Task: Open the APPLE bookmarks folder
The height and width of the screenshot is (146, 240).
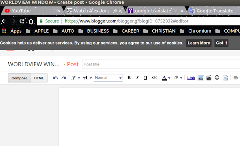Action: click(x=37, y=31)
